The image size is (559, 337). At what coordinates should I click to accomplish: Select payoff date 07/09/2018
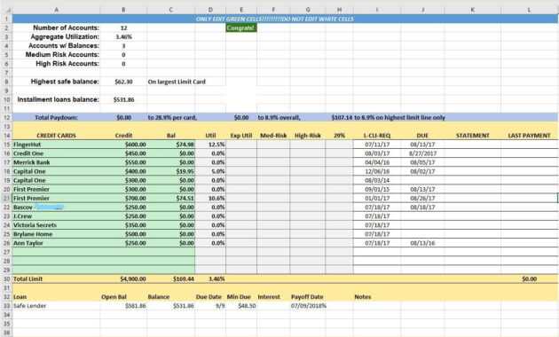click(309, 306)
